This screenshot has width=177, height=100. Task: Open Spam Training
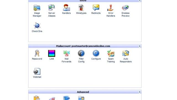click(111, 53)
